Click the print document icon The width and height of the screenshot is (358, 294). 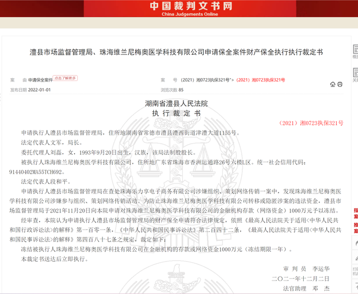340,84
